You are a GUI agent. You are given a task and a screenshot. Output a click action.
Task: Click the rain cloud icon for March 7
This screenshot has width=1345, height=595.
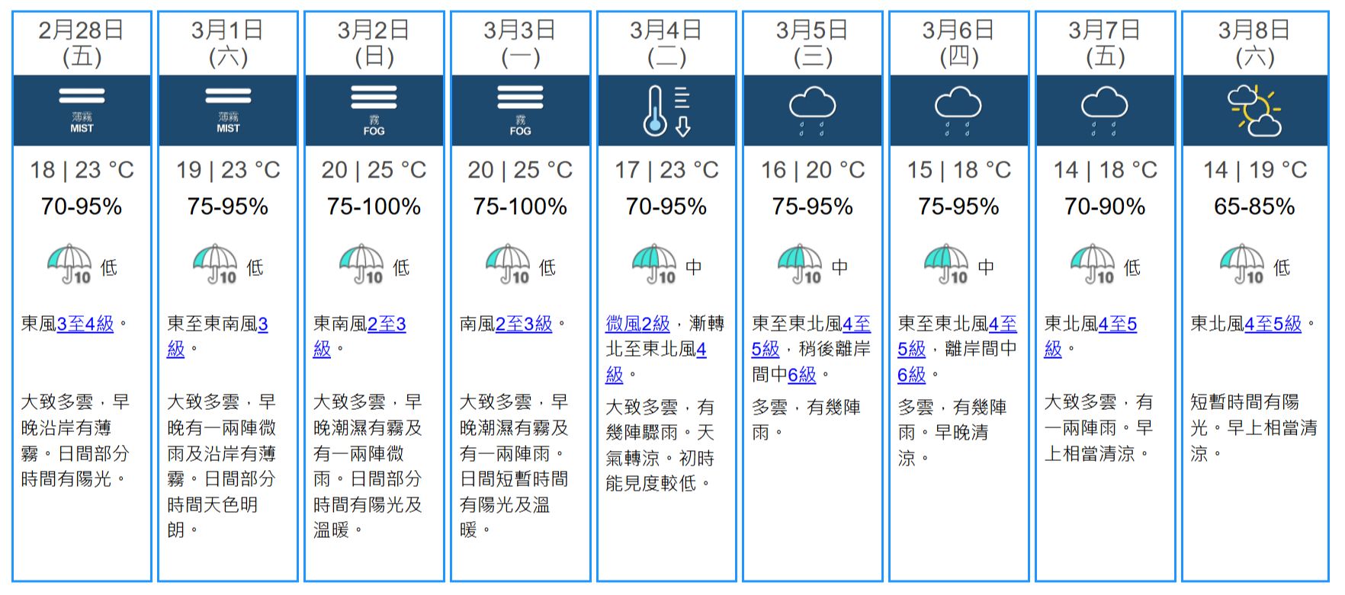tap(1105, 110)
